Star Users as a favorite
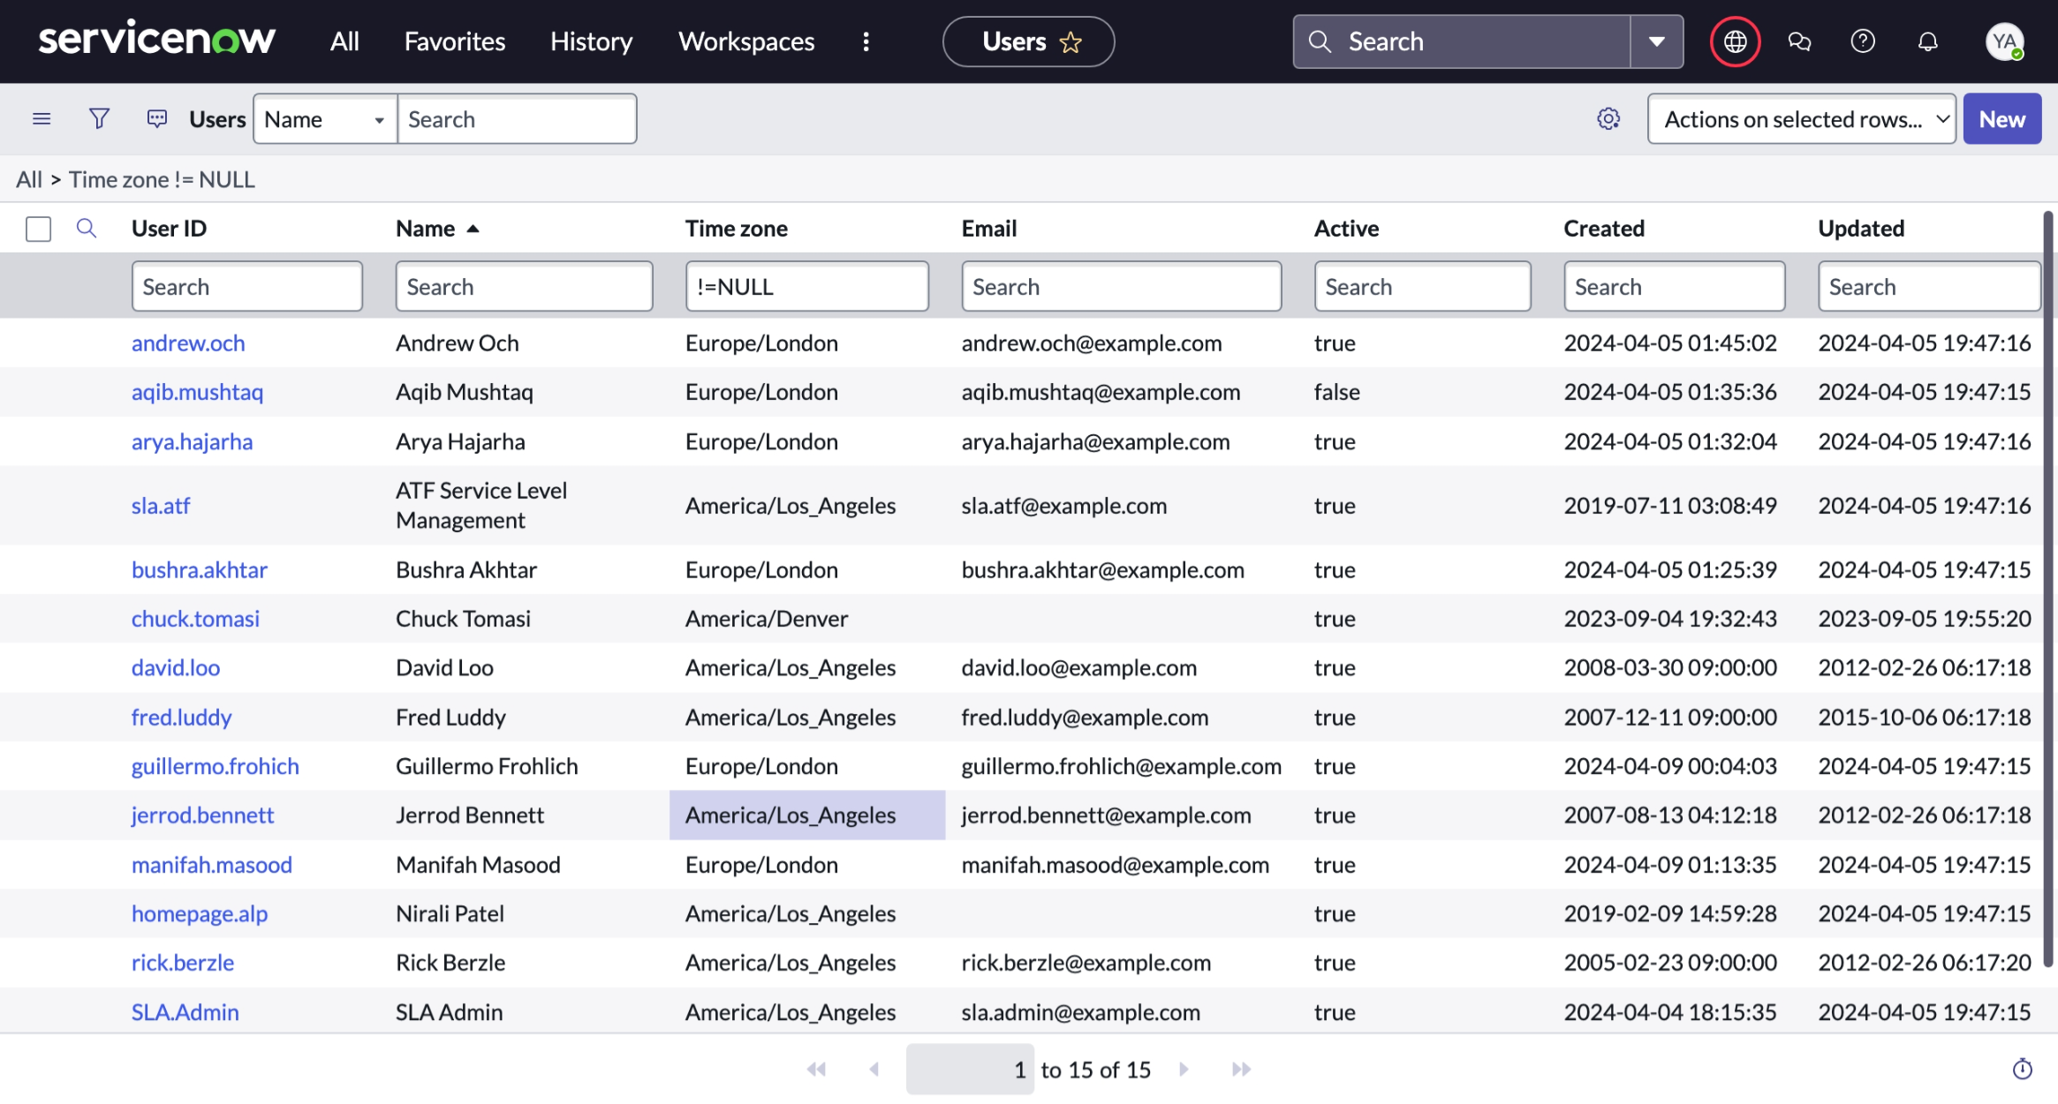The width and height of the screenshot is (2058, 1104). click(1071, 42)
